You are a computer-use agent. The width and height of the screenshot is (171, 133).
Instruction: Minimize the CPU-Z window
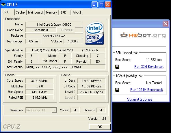coord(94,5)
